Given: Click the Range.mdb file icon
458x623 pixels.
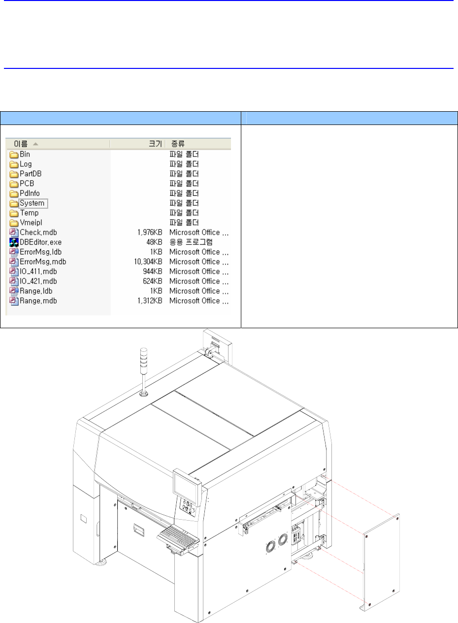Looking at the screenshot, I should [x=14, y=301].
